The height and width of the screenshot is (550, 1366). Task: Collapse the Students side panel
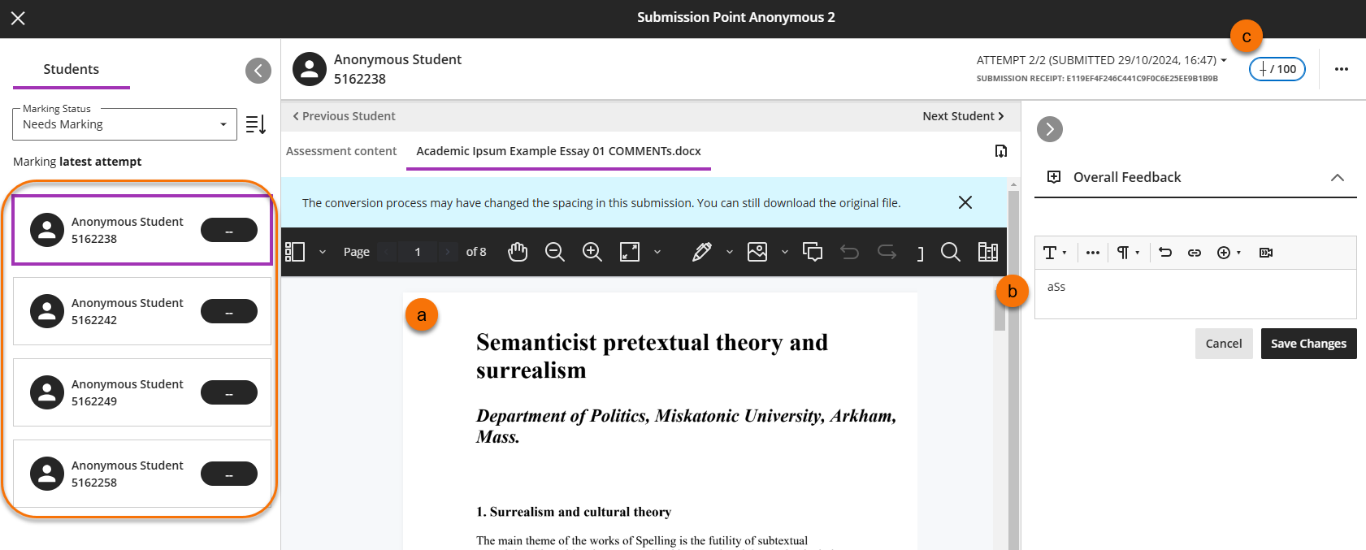[258, 71]
